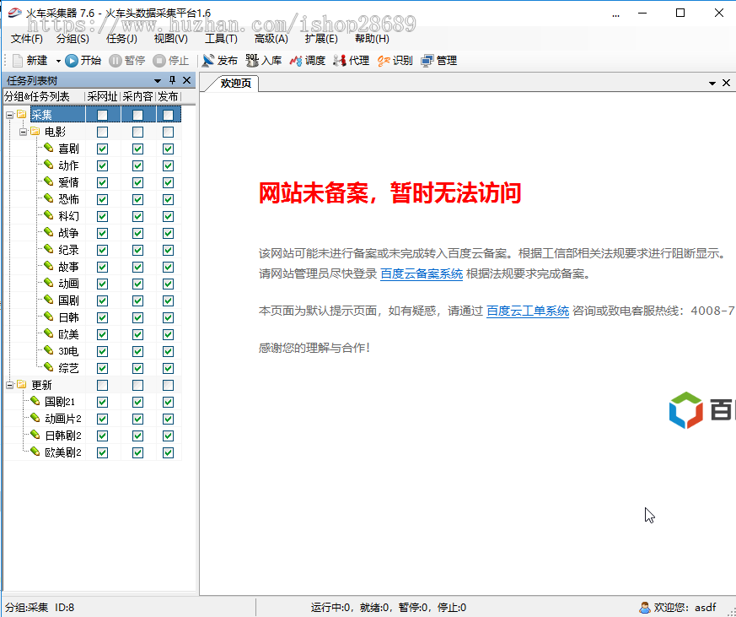Click the 发布 (Publish) toolbar icon
The image size is (736, 617).
(x=208, y=61)
